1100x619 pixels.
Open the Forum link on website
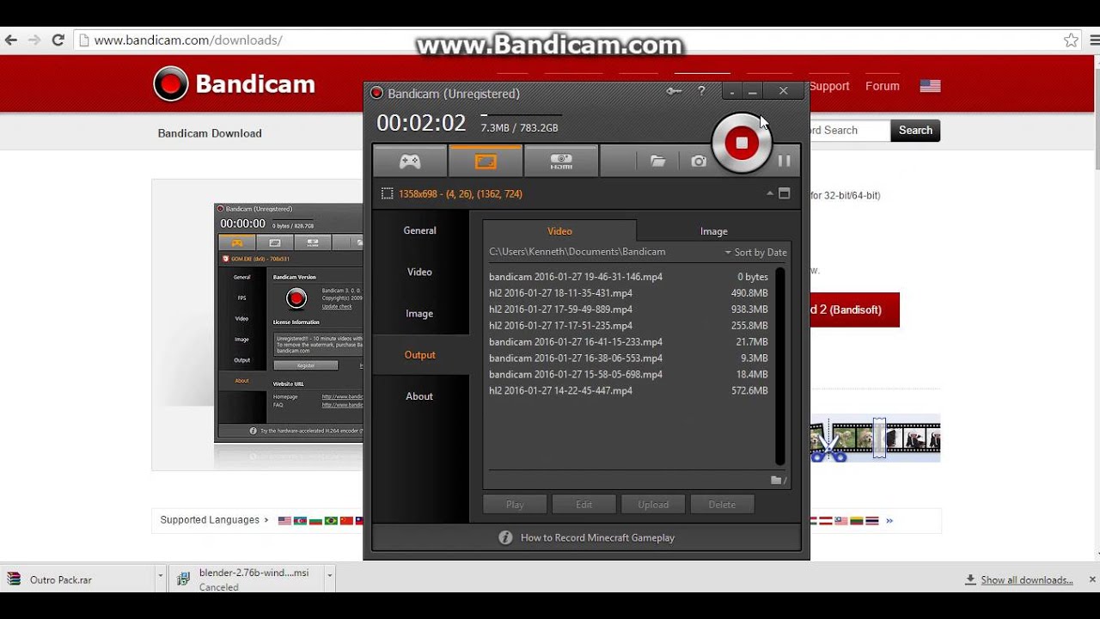883,86
